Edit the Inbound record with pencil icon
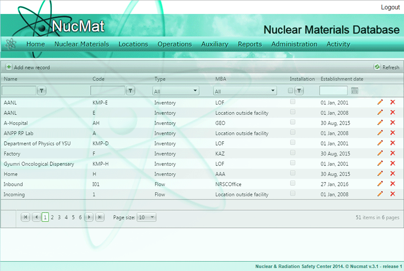This screenshot has width=404, height=271. (x=380, y=184)
